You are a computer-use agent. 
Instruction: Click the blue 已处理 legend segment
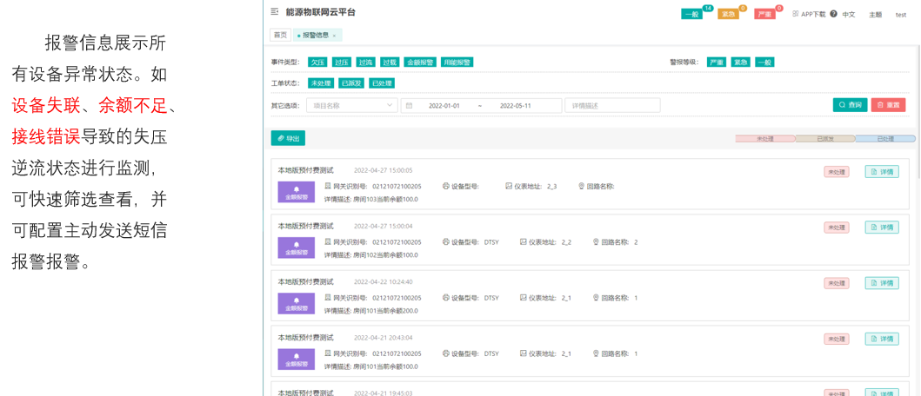(x=885, y=139)
